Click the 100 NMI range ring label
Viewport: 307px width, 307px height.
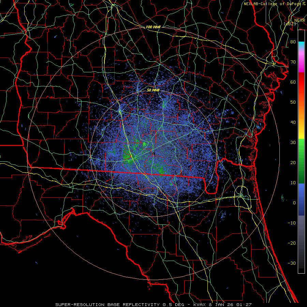(x=153, y=27)
